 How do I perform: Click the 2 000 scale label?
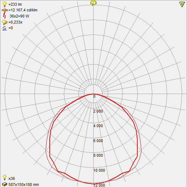[98, 111]
